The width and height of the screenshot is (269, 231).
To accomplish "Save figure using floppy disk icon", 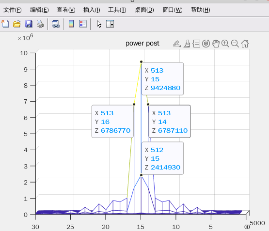I will tap(29, 24).
